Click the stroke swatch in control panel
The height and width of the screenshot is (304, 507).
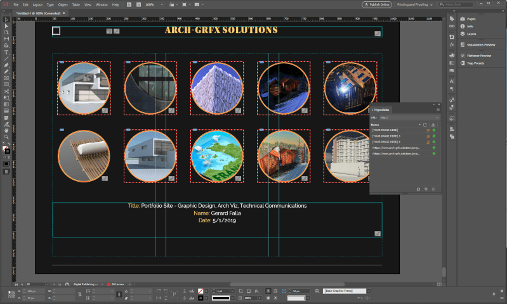point(201,298)
